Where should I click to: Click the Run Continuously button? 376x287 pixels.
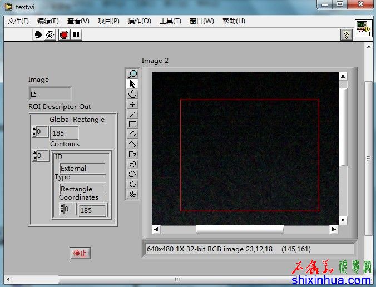(x=51, y=34)
